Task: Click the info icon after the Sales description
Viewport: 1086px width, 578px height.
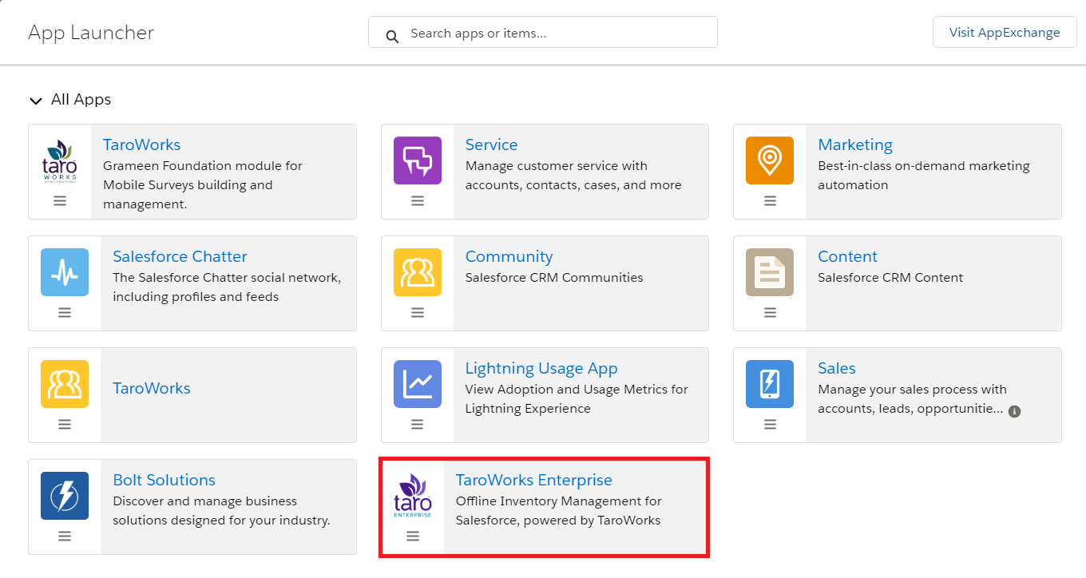Action: click(x=1014, y=411)
